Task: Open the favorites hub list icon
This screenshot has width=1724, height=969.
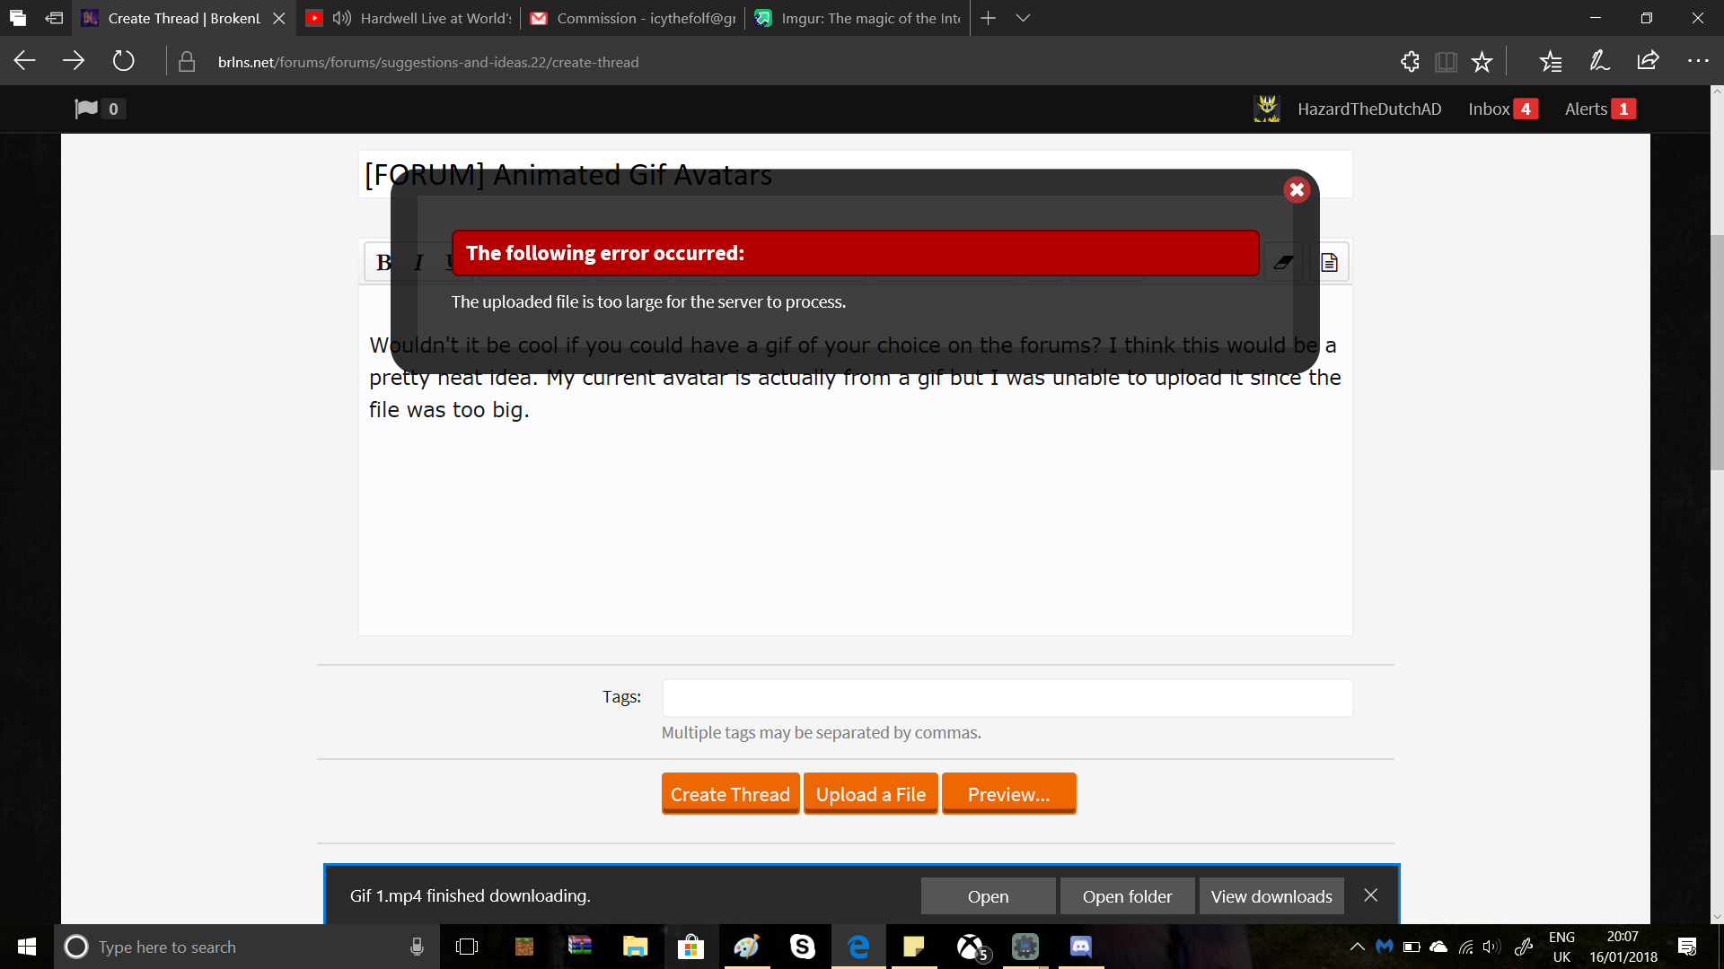Action: (x=1551, y=61)
